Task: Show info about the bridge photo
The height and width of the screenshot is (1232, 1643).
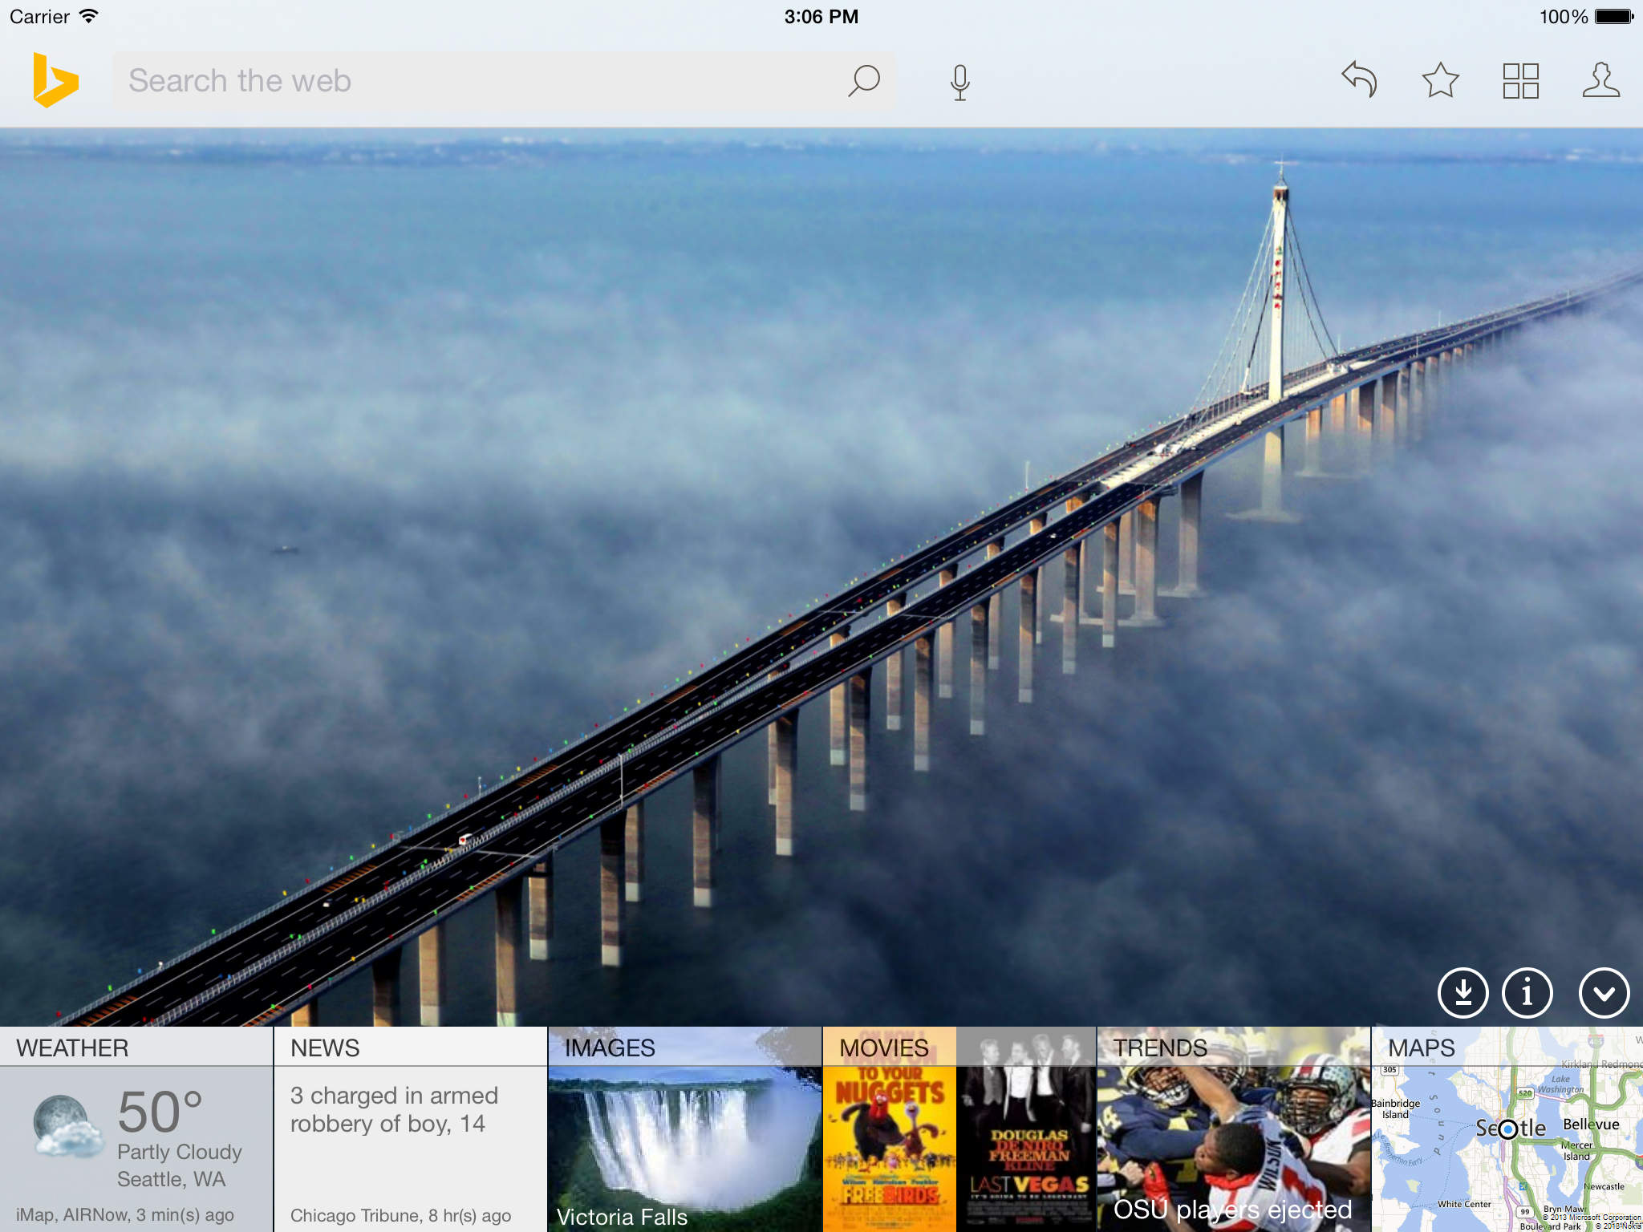Action: click(x=1527, y=994)
